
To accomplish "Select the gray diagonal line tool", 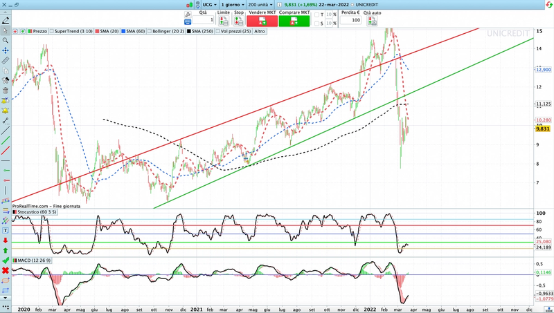I will (6, 131).
